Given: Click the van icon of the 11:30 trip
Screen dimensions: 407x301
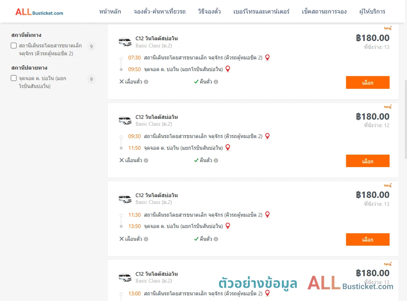Looking at the screenshot, I should coord(125,199).
